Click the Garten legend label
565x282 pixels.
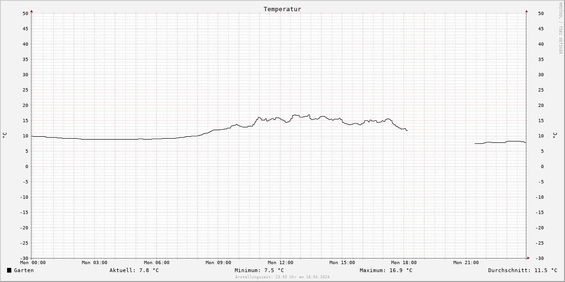[x=24, y=270]
